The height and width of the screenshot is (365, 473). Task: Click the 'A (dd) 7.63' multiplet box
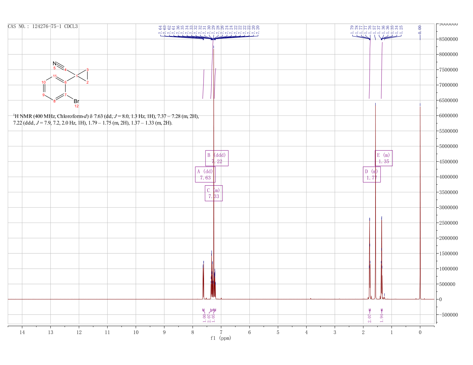[x=205, y=174]
